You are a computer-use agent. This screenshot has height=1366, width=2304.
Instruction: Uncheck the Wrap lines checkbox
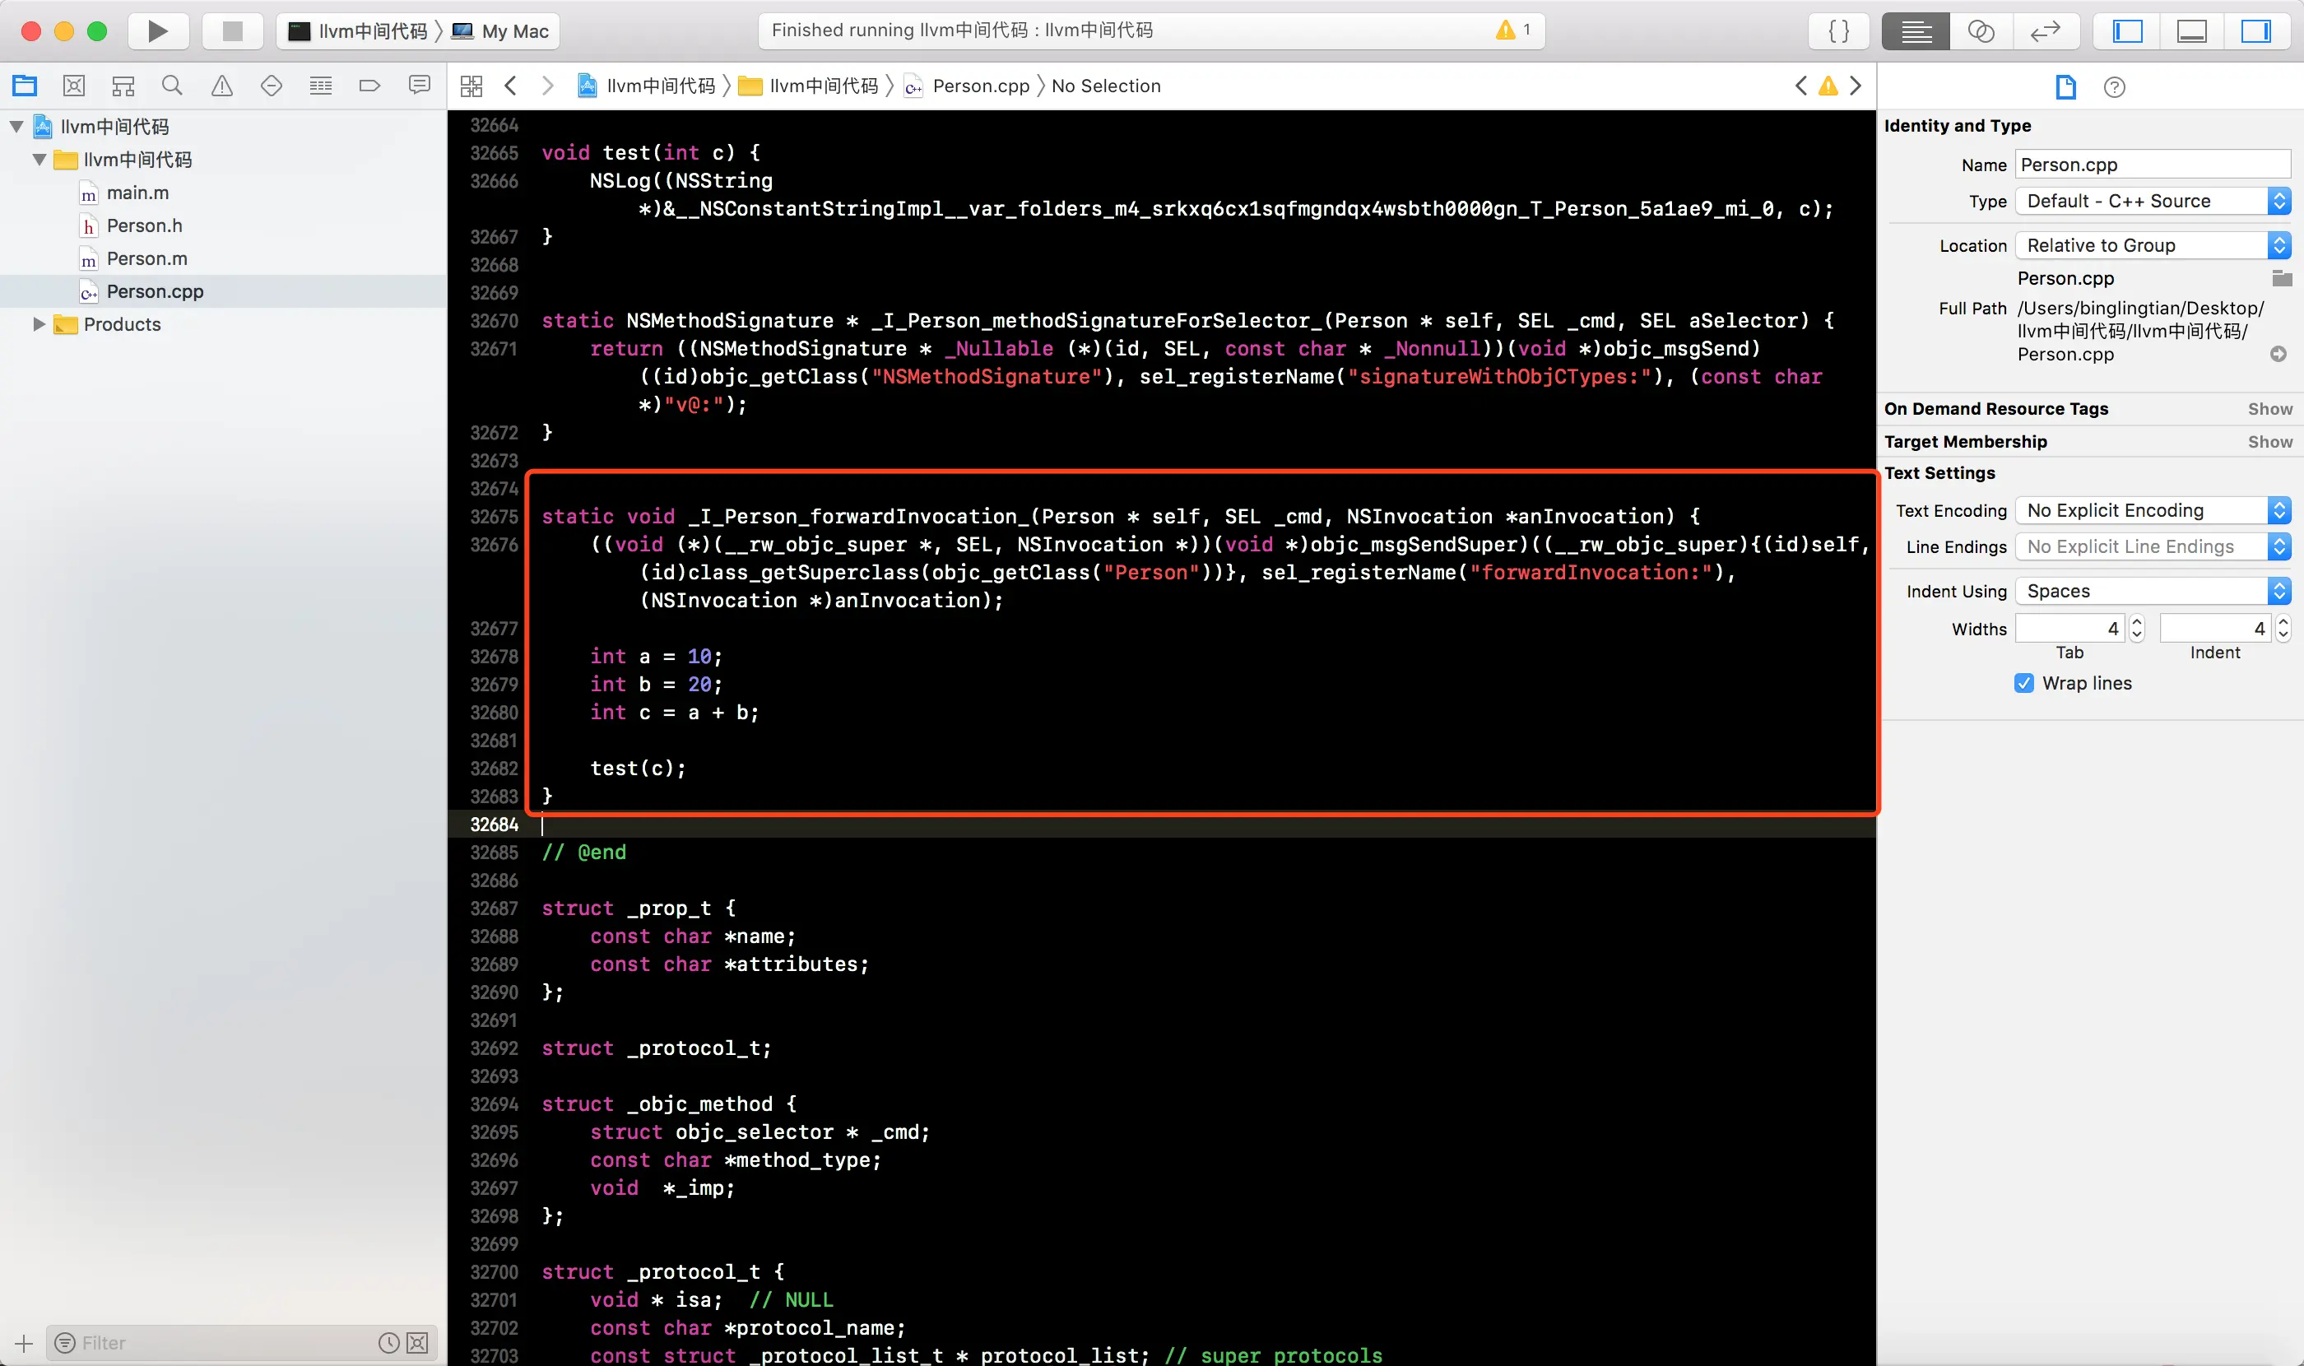coord(2023,683)
